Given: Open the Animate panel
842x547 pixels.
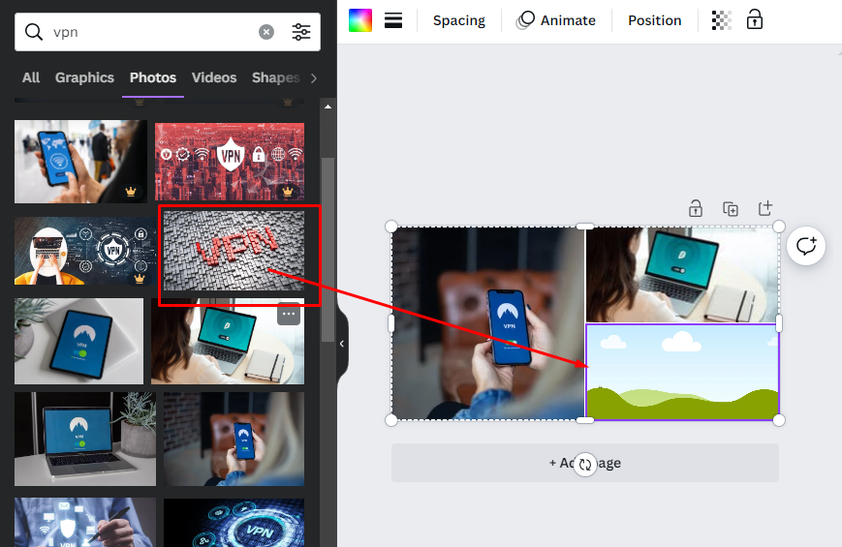Looking at the screenshot, I should click(556, 20).
